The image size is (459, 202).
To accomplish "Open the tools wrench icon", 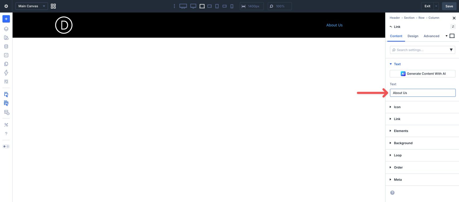I will [6, 125].
